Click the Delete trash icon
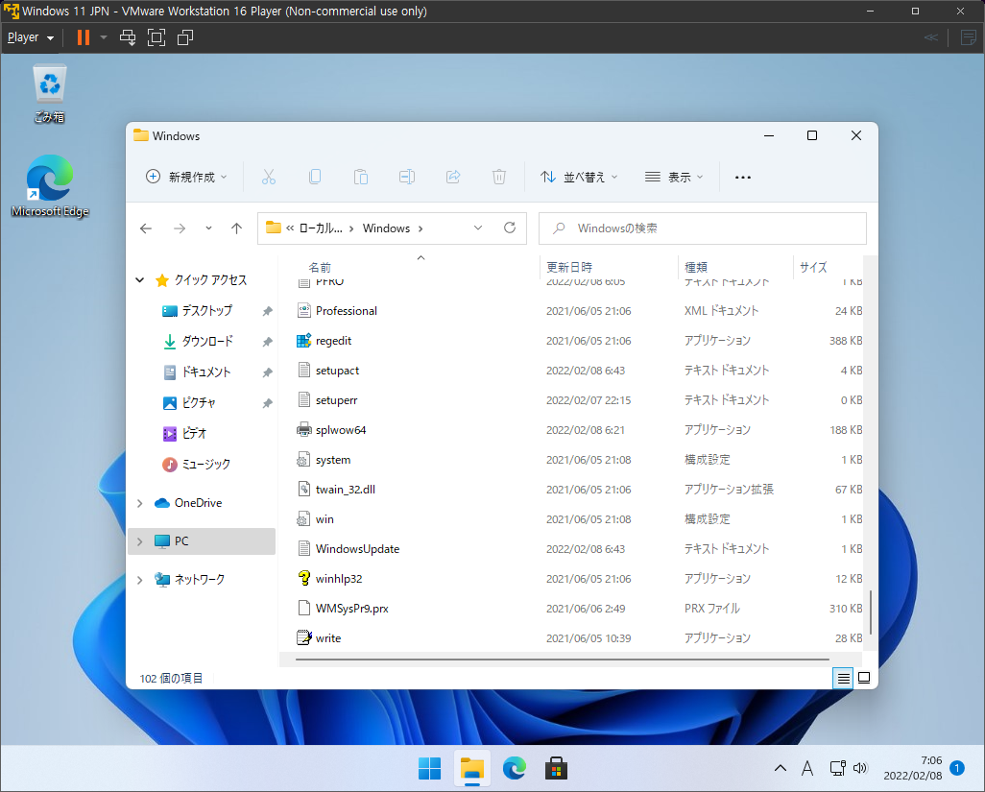985x792 pixels. click(x=499, y=177)
